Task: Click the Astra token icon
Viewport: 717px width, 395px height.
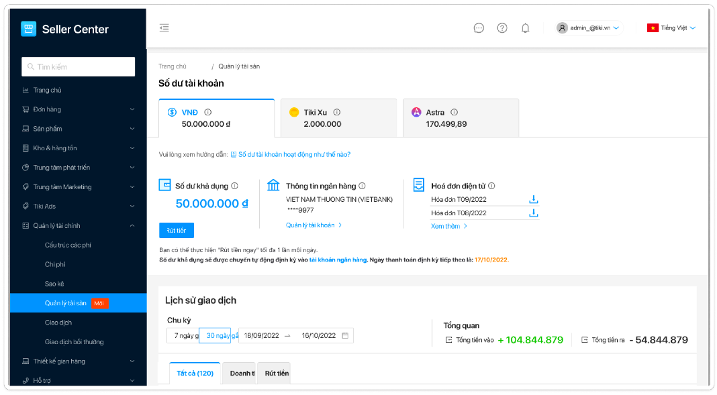Action: 416,112
